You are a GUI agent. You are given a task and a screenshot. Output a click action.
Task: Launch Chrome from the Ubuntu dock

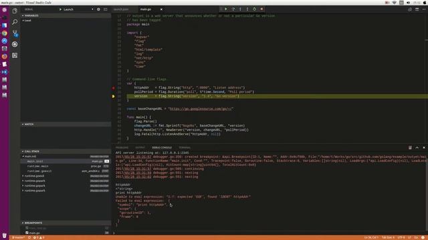(x=5, y=33)
